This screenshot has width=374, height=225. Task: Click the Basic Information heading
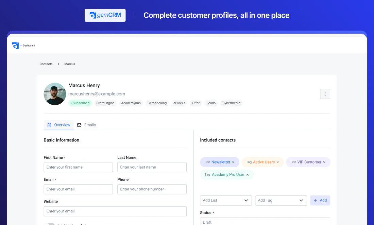click(x=62, y=140)
